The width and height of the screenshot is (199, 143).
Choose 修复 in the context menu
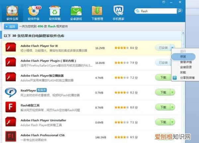[x=183, y=57]
